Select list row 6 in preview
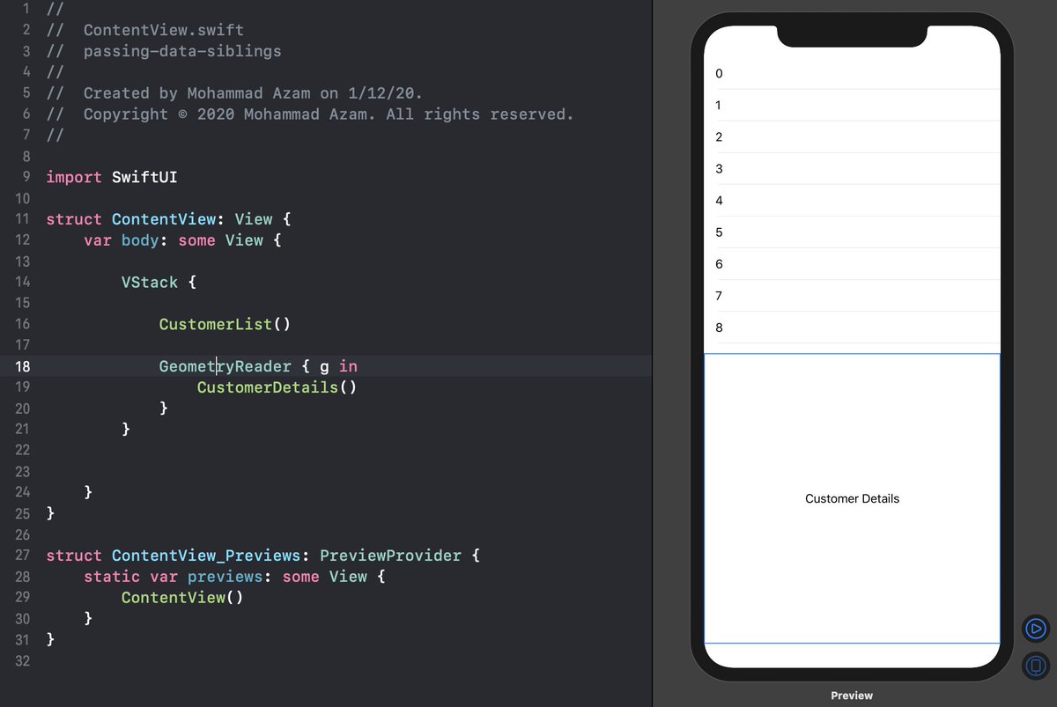The width and height of the screenshot is (1057, 707). (x=852, y=263)
